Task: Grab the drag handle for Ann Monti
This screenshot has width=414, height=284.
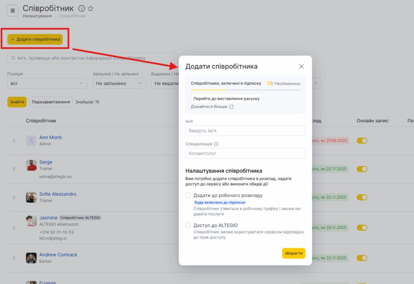Action: 14,141
